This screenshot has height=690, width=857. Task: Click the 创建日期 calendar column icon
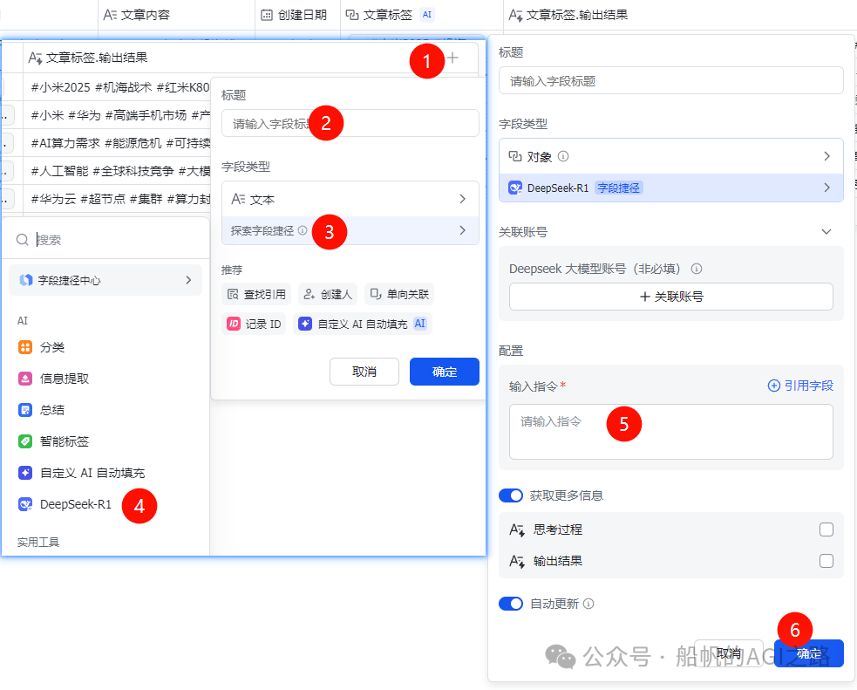coord(267,15)
